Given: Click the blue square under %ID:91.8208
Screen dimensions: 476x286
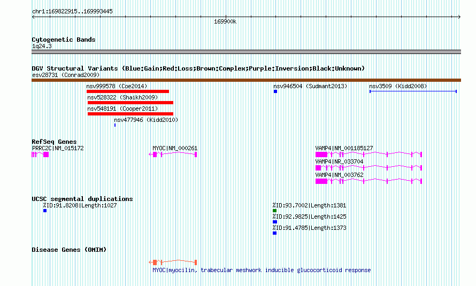Looking at the screenshot, I should point(45,211).
